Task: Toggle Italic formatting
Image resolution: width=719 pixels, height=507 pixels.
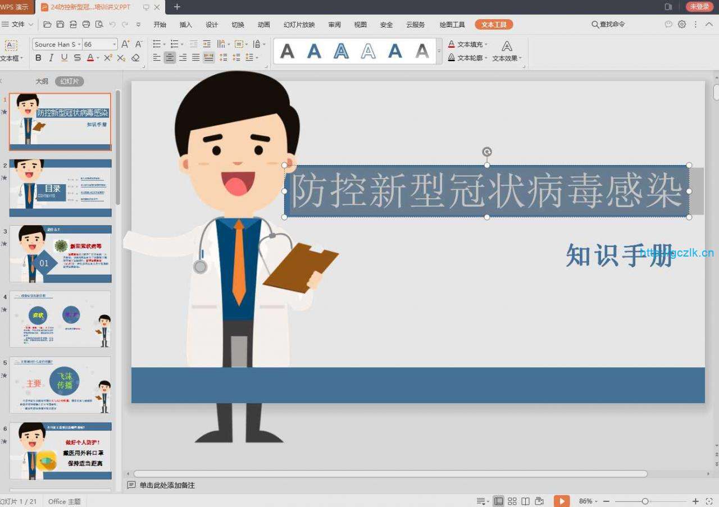Action: tap(51, 58)
